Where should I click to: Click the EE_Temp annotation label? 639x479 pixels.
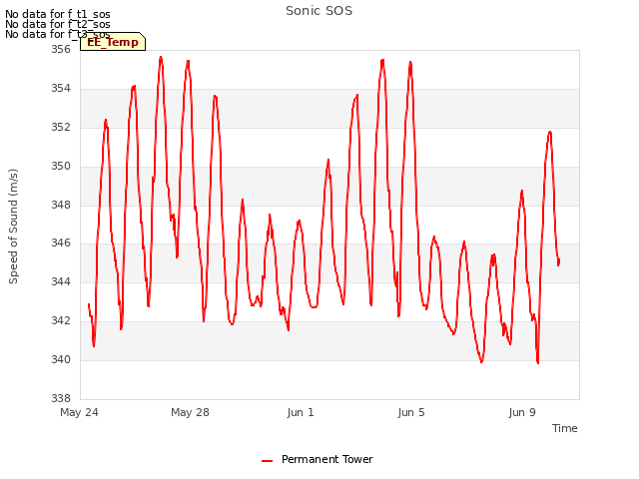pyautogui.click(x=113, y=42)
